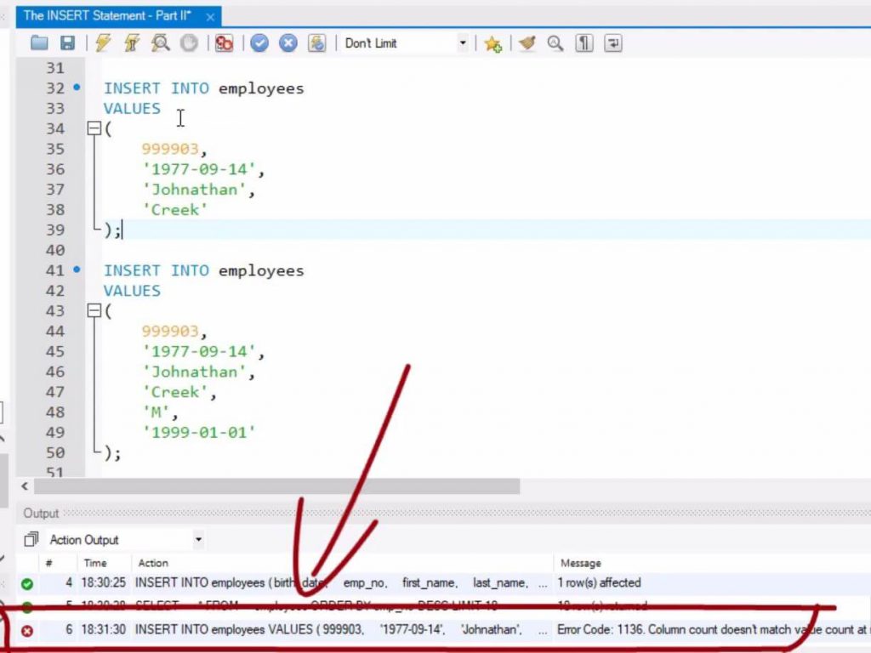The image size is (871, 653).
Task: Click '1977-09-14' on line 36
Action: pyautogui.click(x=199, y=169)
